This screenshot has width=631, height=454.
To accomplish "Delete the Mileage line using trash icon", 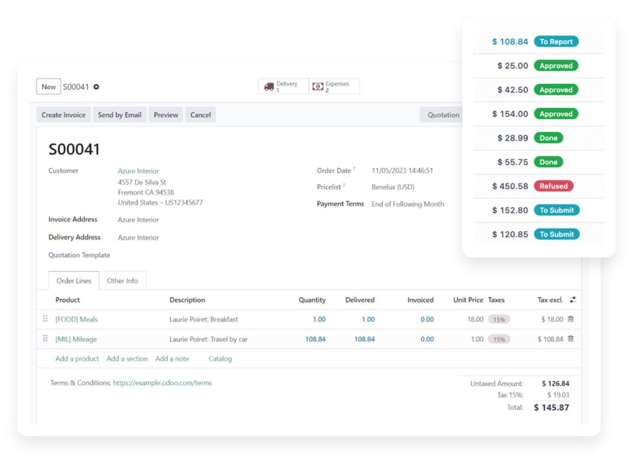I will (570, 339).
